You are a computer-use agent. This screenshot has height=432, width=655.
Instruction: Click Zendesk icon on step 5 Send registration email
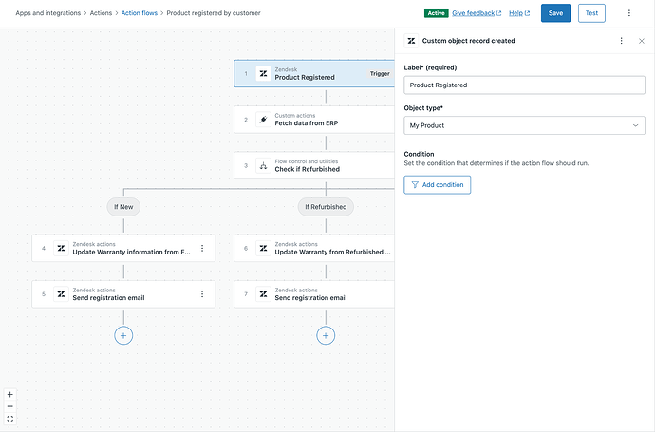tap(61, 294)
